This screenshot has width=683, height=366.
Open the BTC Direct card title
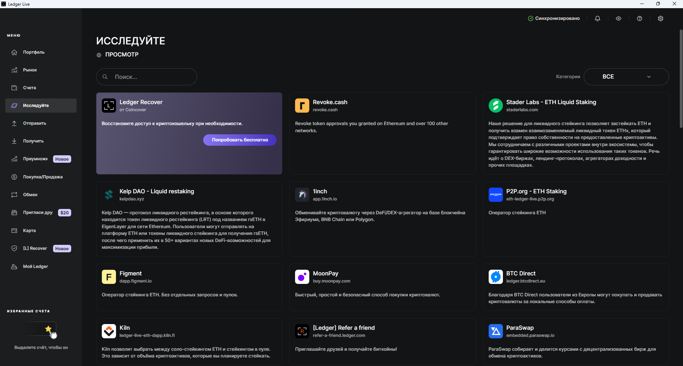pos(521,274)
